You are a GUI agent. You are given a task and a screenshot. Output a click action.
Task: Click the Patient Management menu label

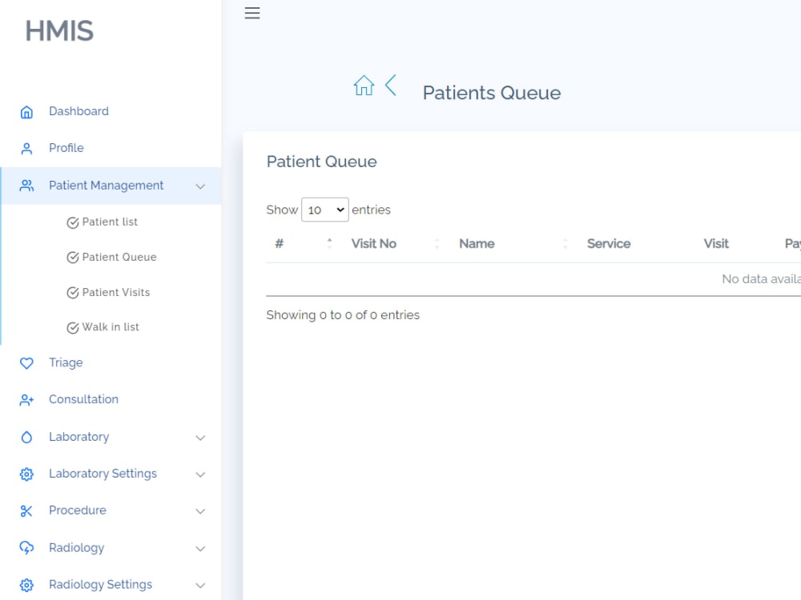(x=107, y=186)
